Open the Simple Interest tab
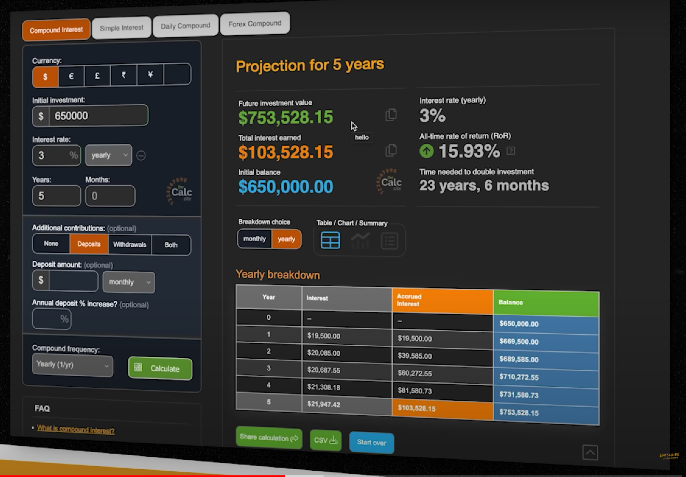This screenshot has height=477, width=686. tap(121, 27)
